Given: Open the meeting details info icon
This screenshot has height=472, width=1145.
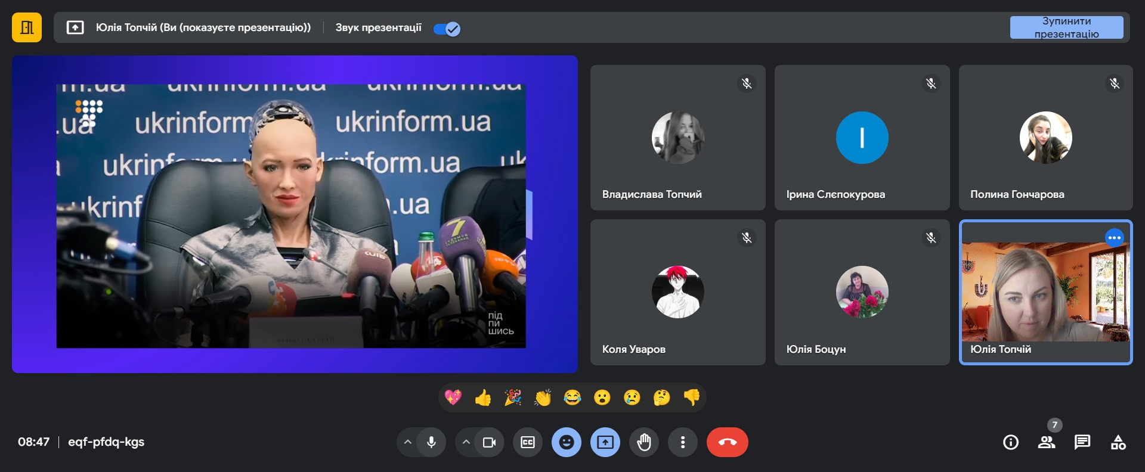Looking at the screenshot, I should point(1011,442).
